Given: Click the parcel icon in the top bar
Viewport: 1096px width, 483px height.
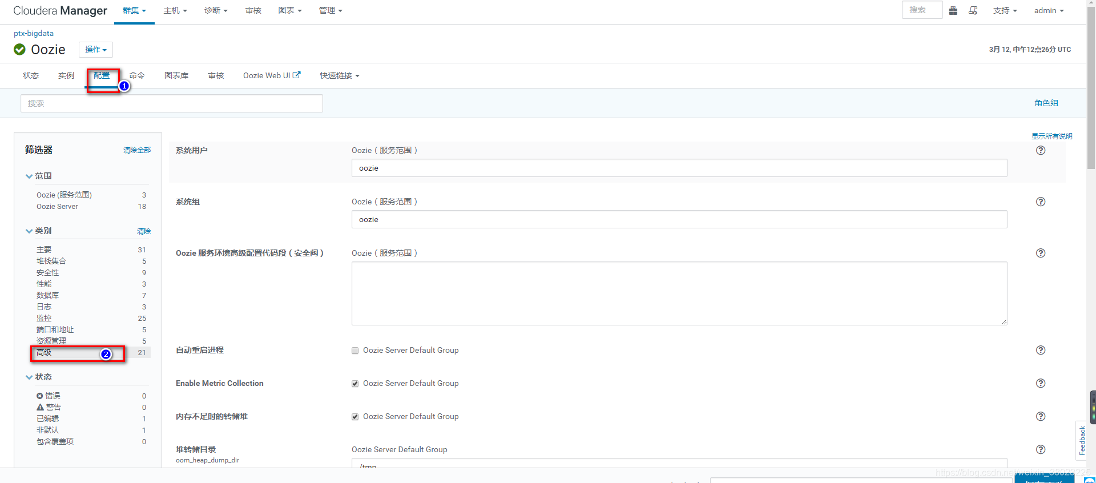Looking at the screenshot, I should (953, 10).
